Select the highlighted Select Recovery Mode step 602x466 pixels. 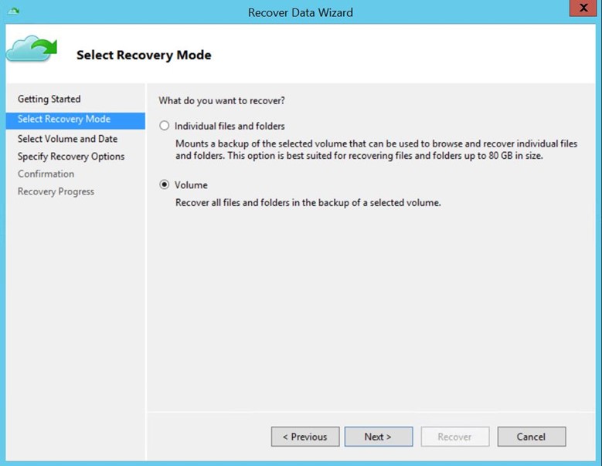pyautogui.click(x=64, y=120)
